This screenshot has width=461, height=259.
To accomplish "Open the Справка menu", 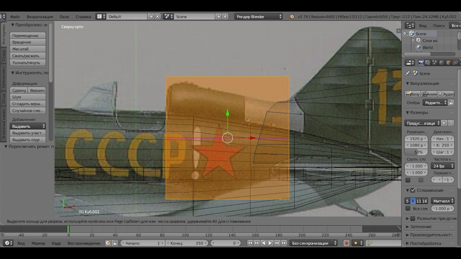I will pos(83,17).
